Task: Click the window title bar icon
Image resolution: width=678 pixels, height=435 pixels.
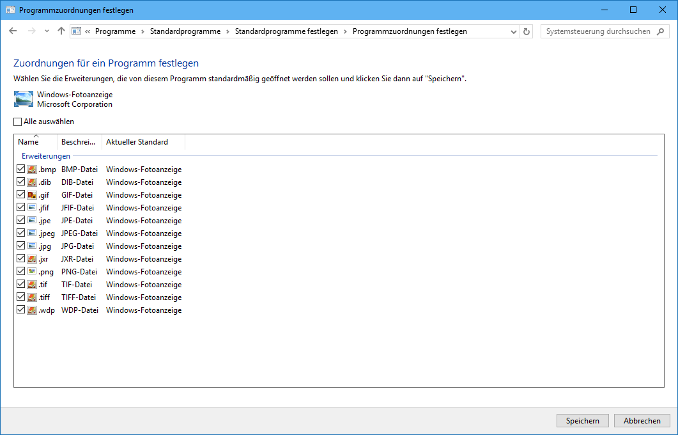Action: [10, 10]
